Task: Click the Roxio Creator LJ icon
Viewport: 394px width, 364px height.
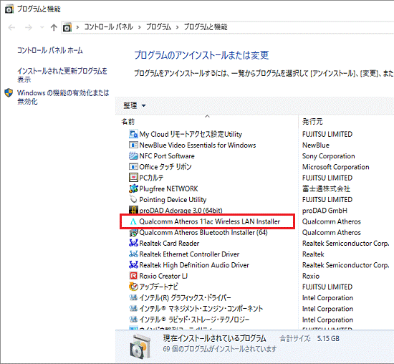Action: tap(133, 276)
